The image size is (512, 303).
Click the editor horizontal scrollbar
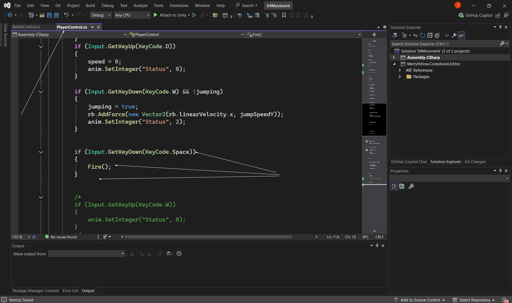(208, 237)
